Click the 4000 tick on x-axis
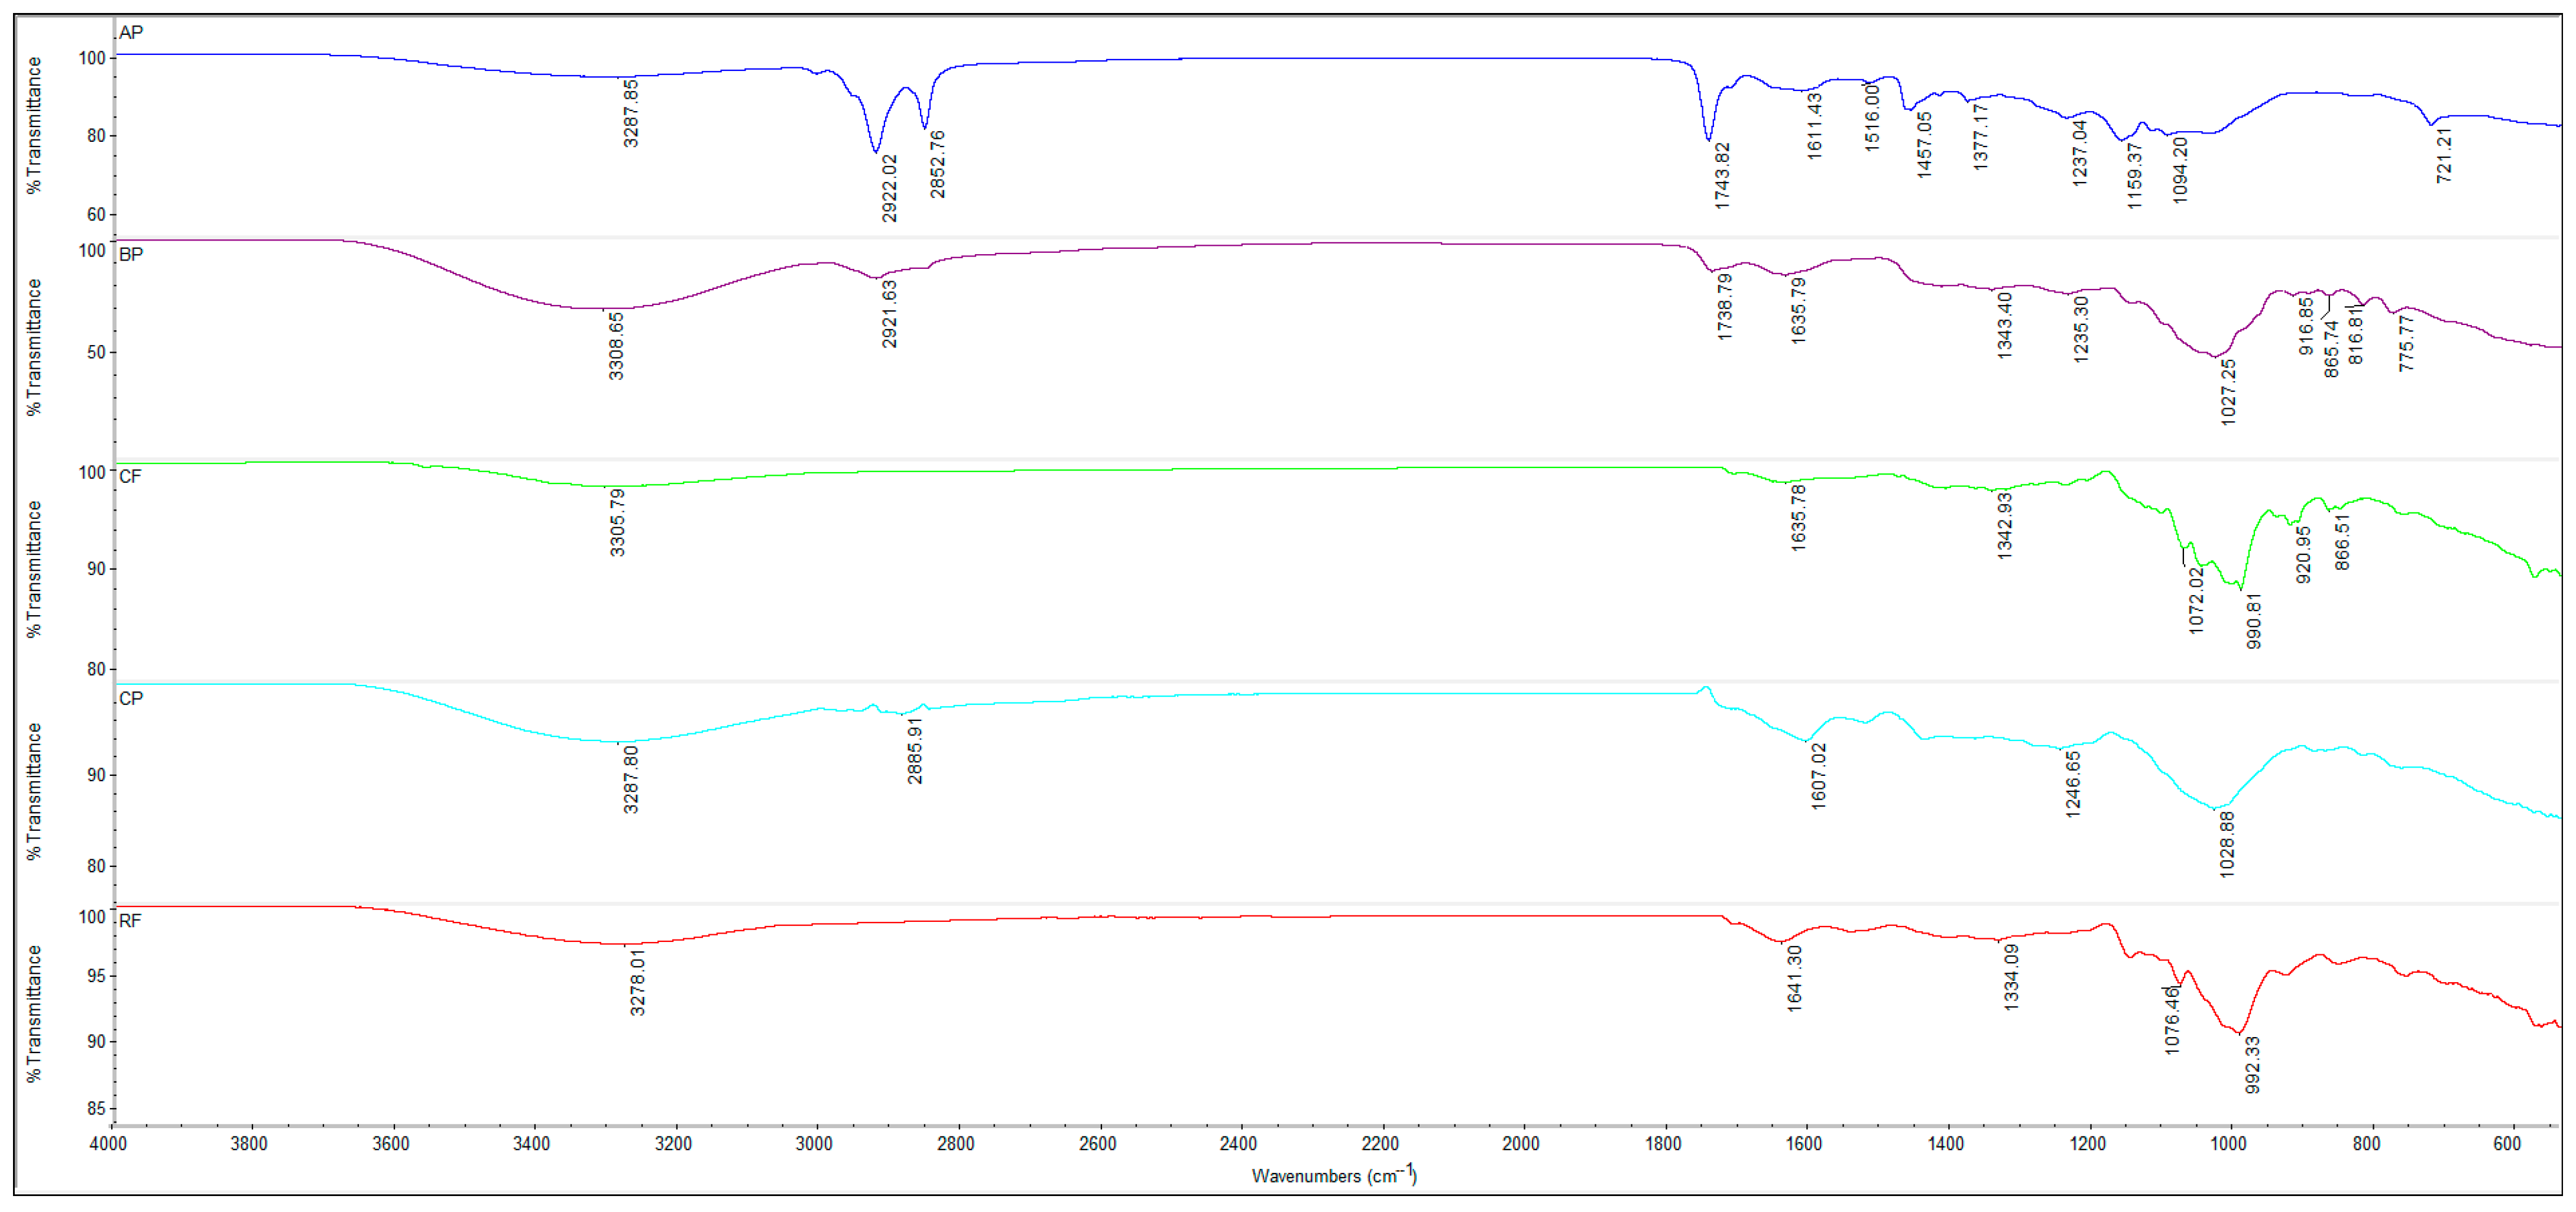This screenshot has width=2576, height=1212. [108, 1144]
